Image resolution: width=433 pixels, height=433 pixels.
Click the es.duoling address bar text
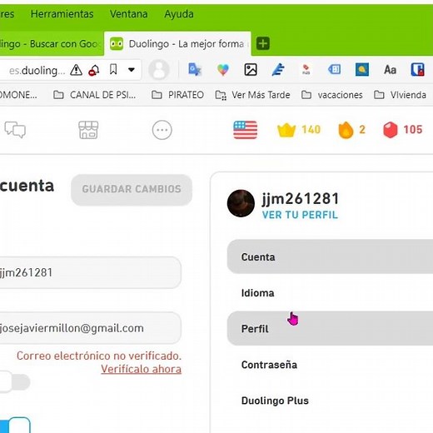(37, 71)
